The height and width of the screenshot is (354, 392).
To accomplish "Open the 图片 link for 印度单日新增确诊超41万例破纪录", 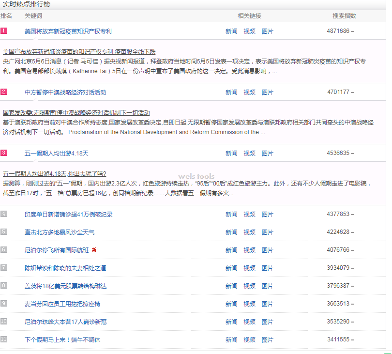I will coord(267,214).
